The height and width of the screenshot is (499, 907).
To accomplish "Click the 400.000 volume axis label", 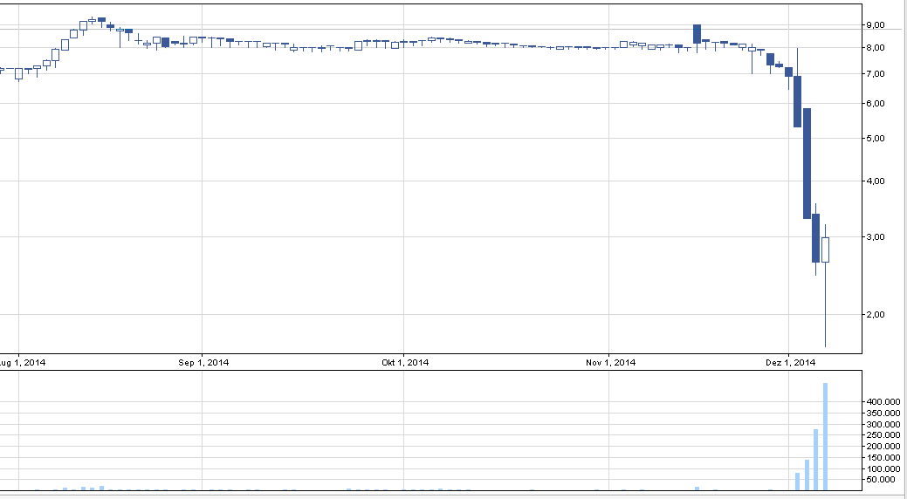I will tap(883, 402).
